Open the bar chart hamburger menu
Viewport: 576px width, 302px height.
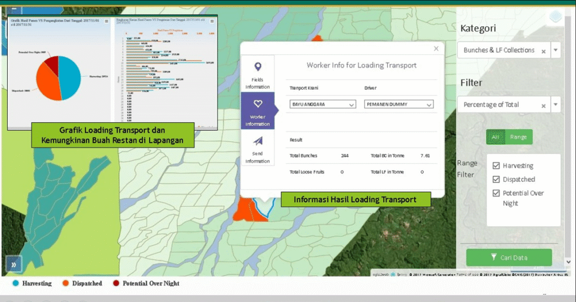[x=212, y=21]
